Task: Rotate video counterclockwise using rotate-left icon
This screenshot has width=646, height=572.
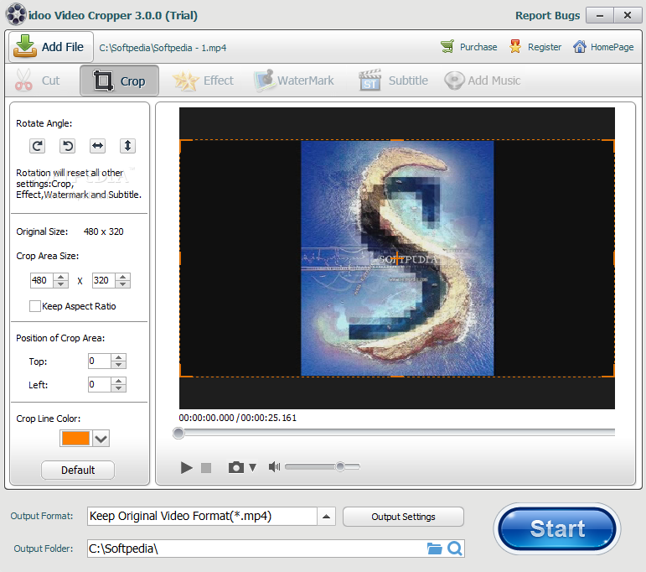Action: (68, 146)
